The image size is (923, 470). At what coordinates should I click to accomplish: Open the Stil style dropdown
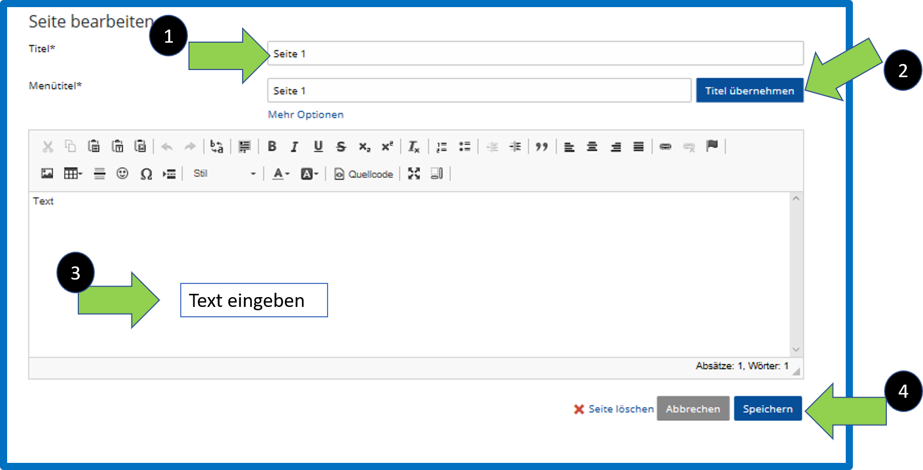tap(223, 173)
